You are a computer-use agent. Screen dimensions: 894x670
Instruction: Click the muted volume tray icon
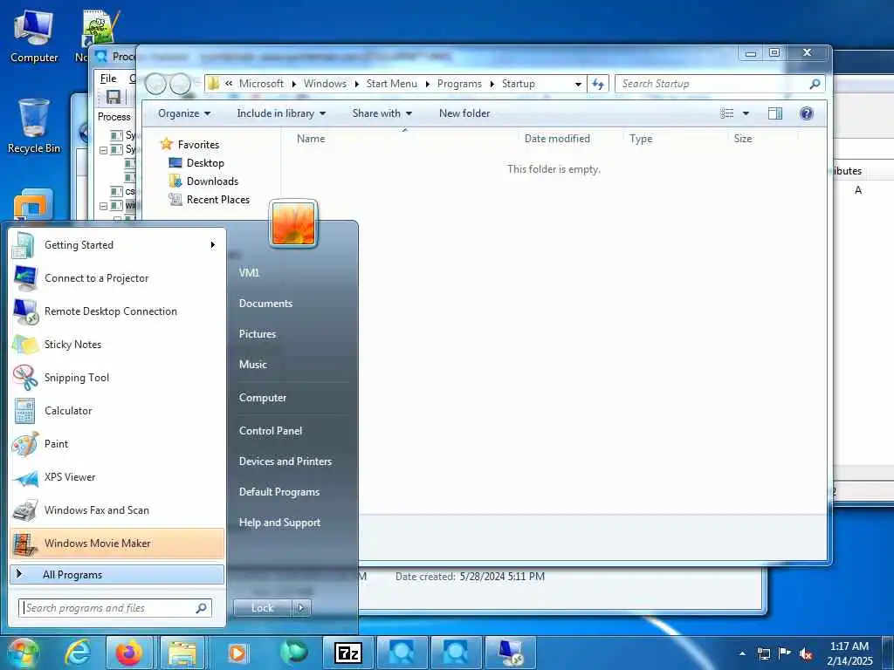[806, 653]
